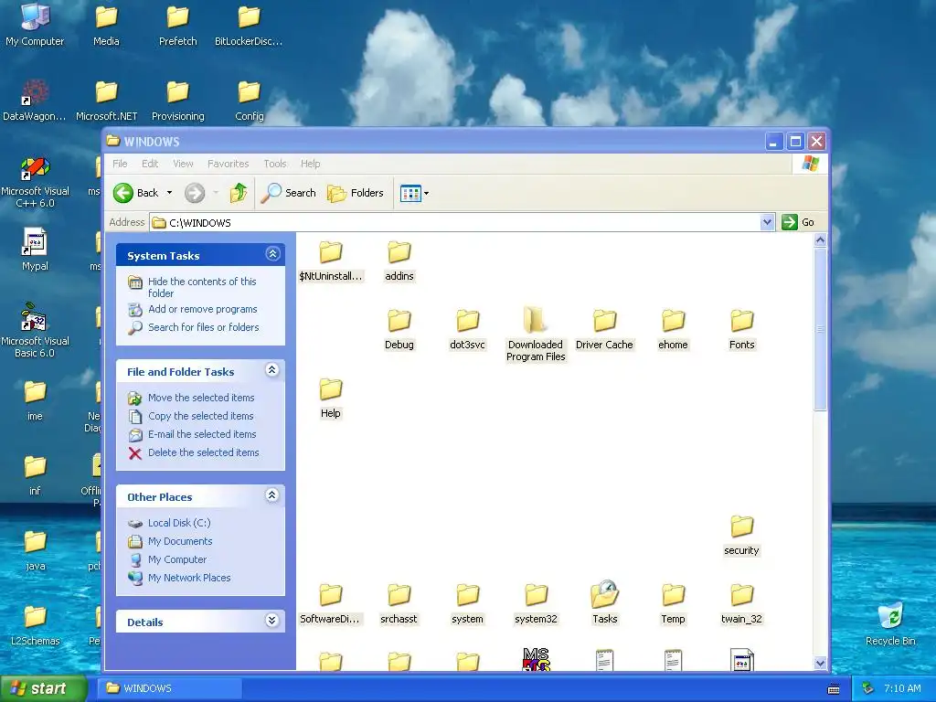The width and height of the screenshot is (936, 702).
Task: Select the My Computer desktop icon
Action: pyautogui.click(x=35, y=25)
